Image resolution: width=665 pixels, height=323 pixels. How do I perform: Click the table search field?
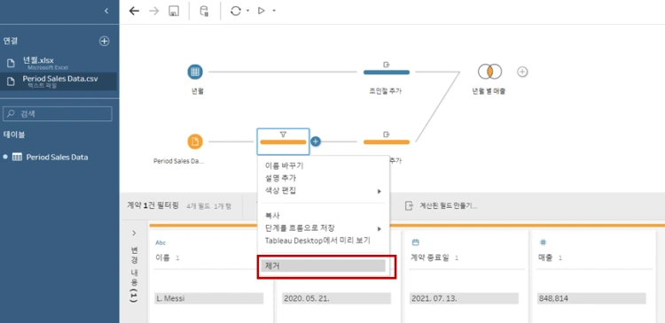pyautogui.click(x=58, y=114)
